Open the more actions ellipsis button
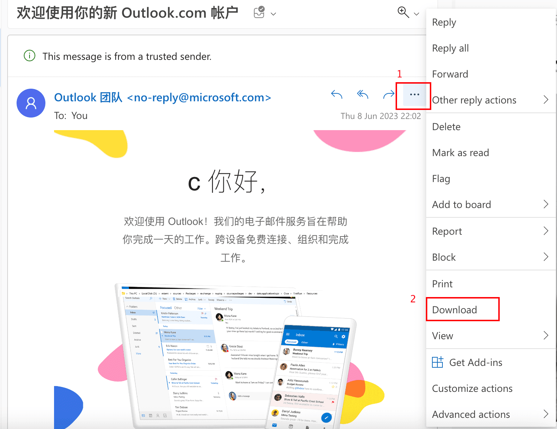 tap(414, 94)
